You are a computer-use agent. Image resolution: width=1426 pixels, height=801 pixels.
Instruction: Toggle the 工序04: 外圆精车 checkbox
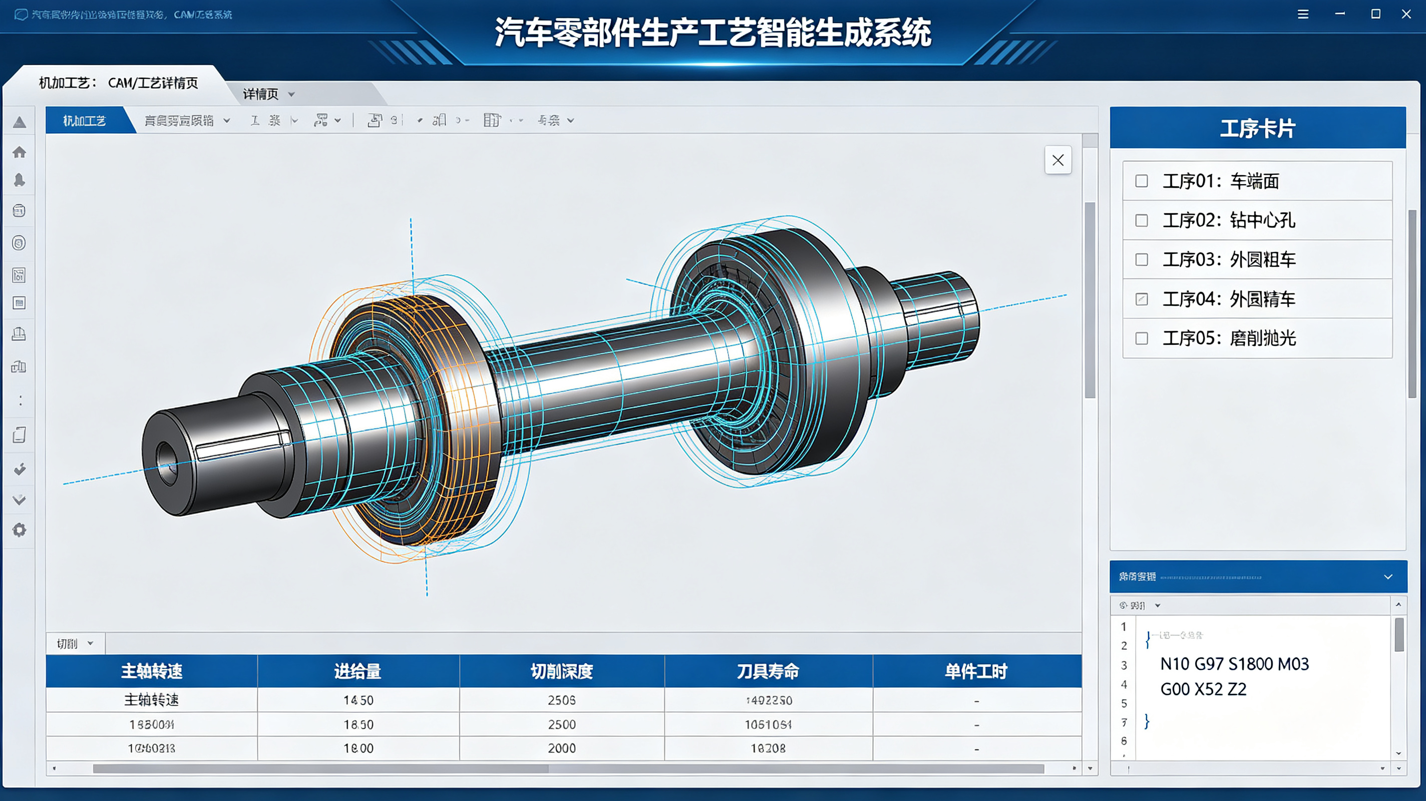[1142, 299]
